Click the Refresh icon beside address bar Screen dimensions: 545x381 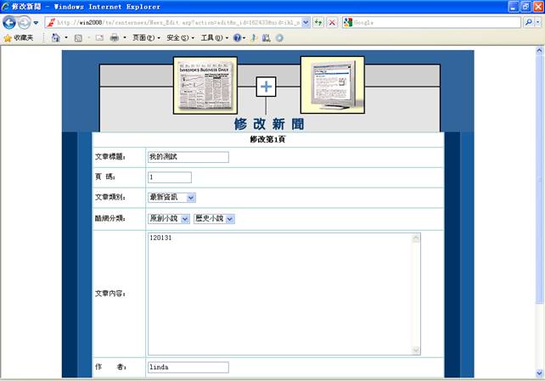coord(317,22)
